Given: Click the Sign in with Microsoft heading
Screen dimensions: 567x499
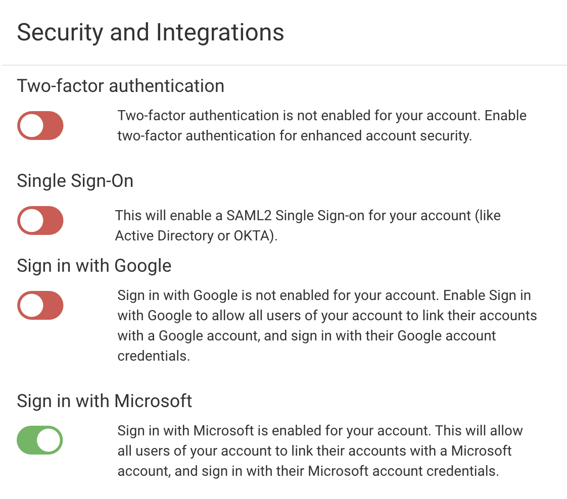Looking at the screenshot, I should point(105,401).
